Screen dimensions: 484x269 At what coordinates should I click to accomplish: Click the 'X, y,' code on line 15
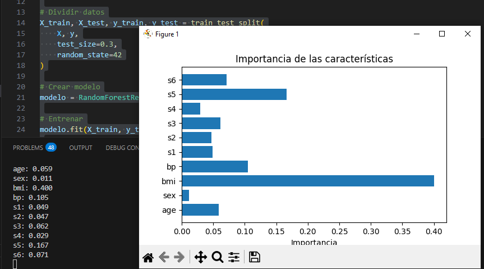click(x=68, y=34)
